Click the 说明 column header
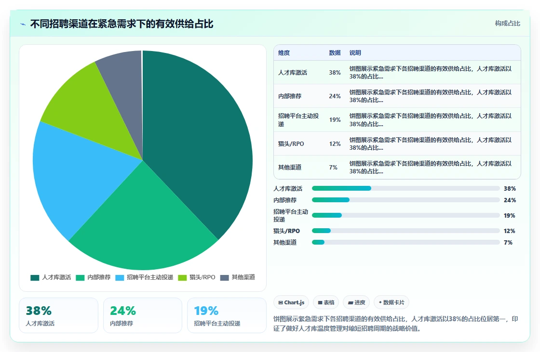Screen dimensions: 540x352 355,52
